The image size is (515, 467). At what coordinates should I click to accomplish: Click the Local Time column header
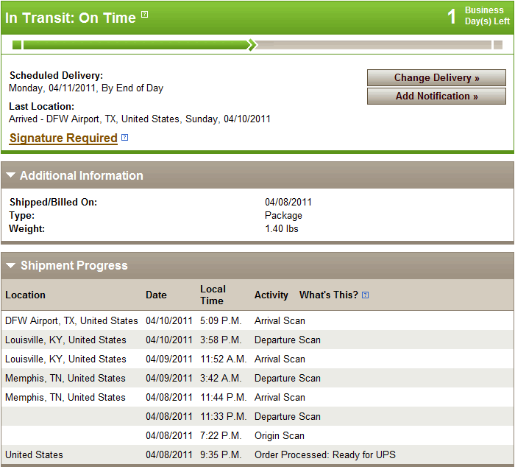tap(213, 295)
